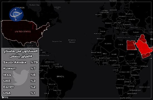Image resolution: width=153 pixels, height=100 pixels.
Task: Click the 'Labrador Sea' map label
Action: pos(58,8)
